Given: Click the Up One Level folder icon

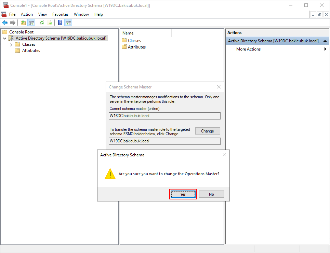Looking at the screenshot, I should [x=23, y=23].
